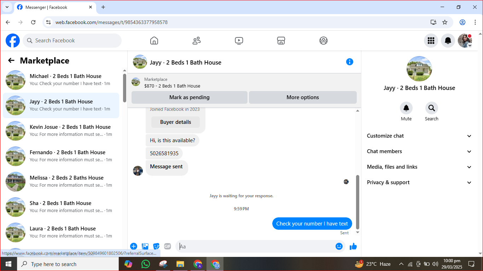Choose a GIF in the composer
483x271 pixels.
[x=168, y=246]
